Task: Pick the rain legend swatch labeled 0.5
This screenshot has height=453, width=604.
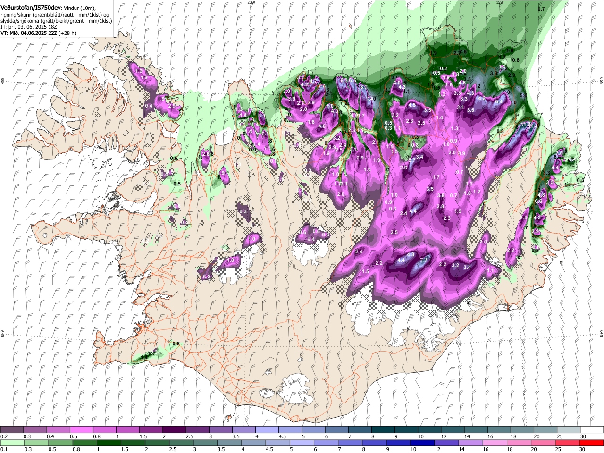Action: [x=60, y=443]
